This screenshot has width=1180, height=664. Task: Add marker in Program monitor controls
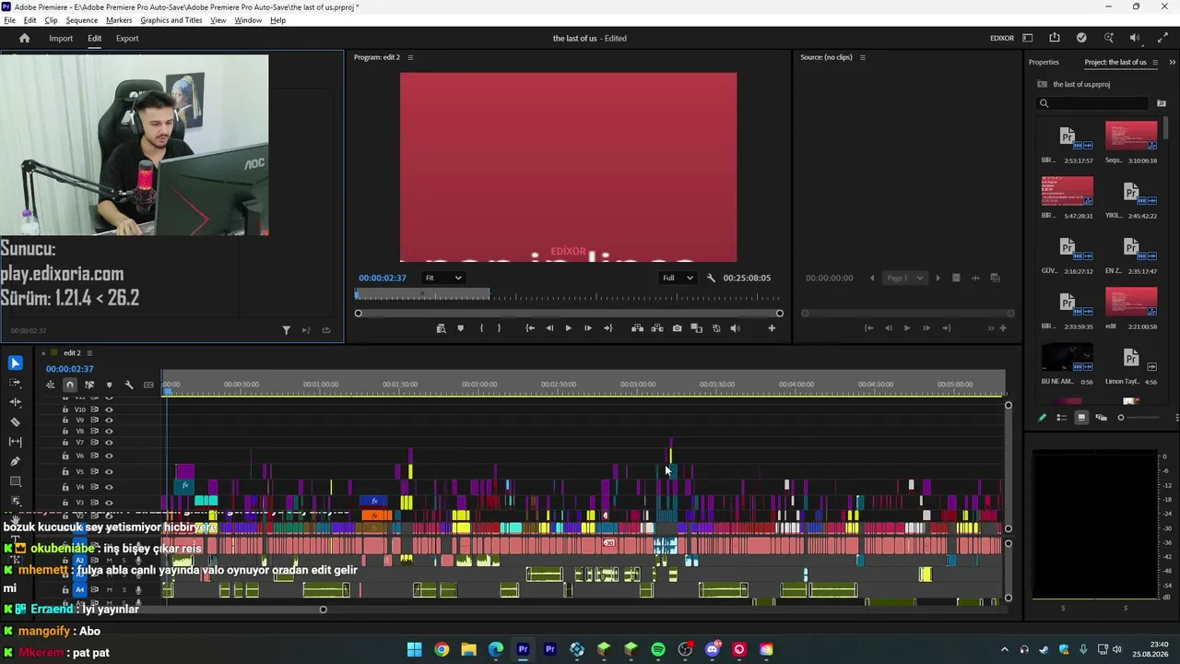point(460,328)
